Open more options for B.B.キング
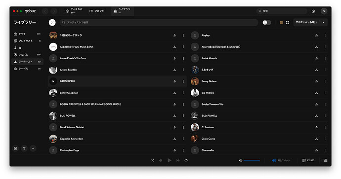 [x=325, y=70]
